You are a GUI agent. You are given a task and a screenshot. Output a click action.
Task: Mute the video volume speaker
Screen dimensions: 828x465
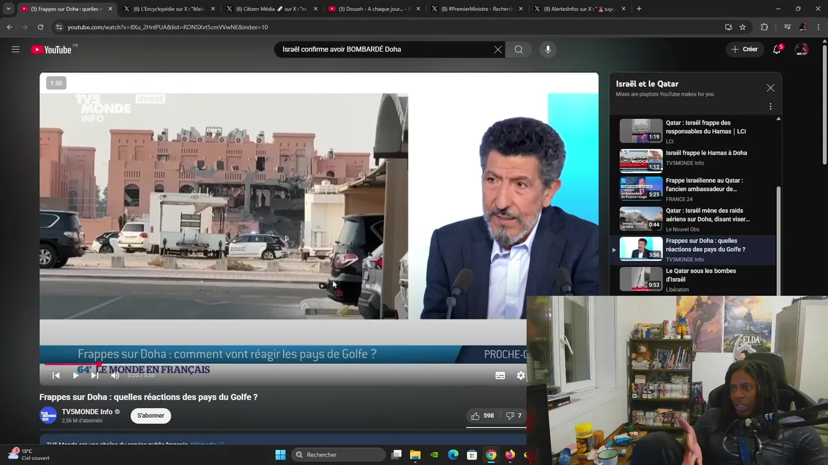[x=115, y=375]
